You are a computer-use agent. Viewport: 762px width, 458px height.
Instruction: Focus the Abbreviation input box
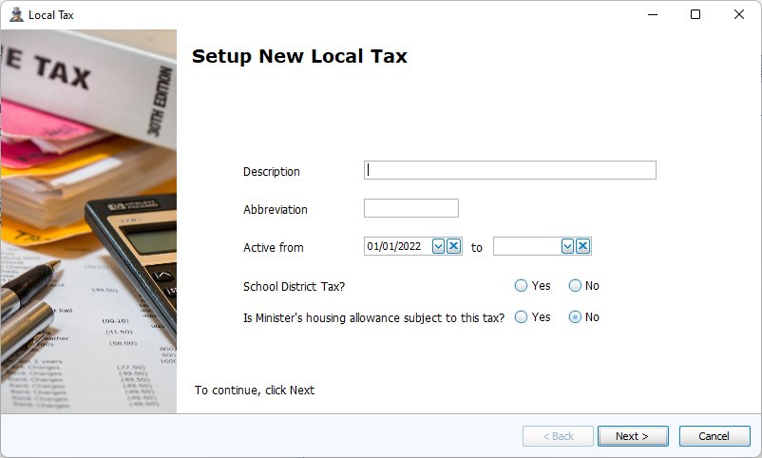click(x=410, y=208)
